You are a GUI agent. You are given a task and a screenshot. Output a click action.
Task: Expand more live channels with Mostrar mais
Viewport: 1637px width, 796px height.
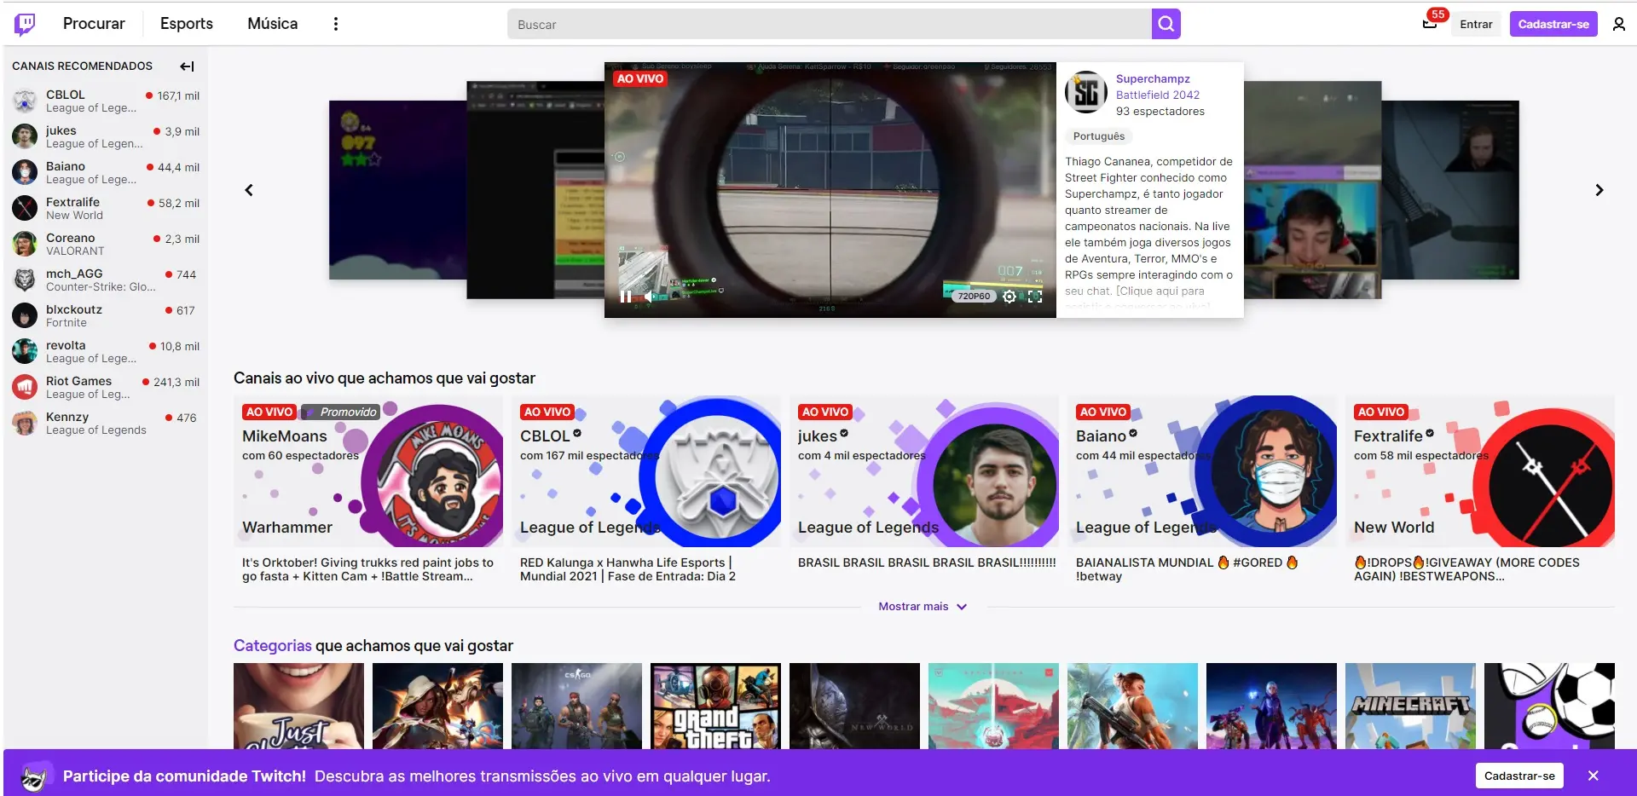coord(923,607)
